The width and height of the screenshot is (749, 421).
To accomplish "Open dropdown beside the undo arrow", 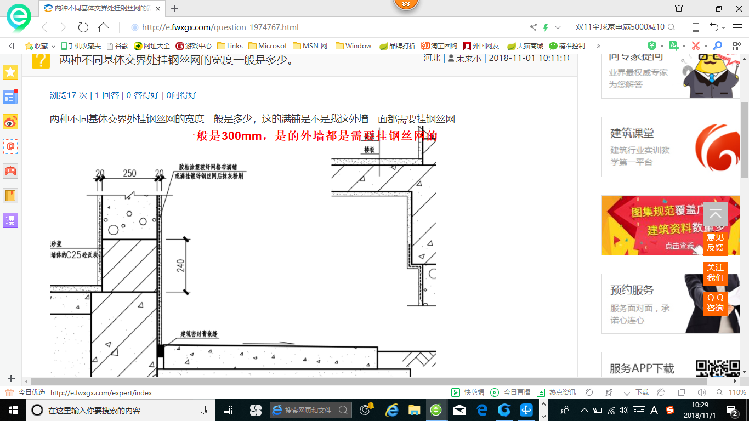I will (x=724, y=28).
